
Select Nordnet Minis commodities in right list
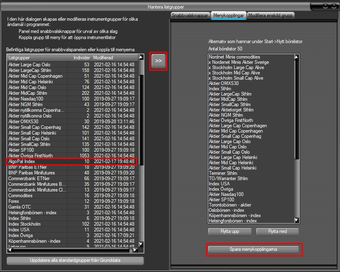pos(234,57)
